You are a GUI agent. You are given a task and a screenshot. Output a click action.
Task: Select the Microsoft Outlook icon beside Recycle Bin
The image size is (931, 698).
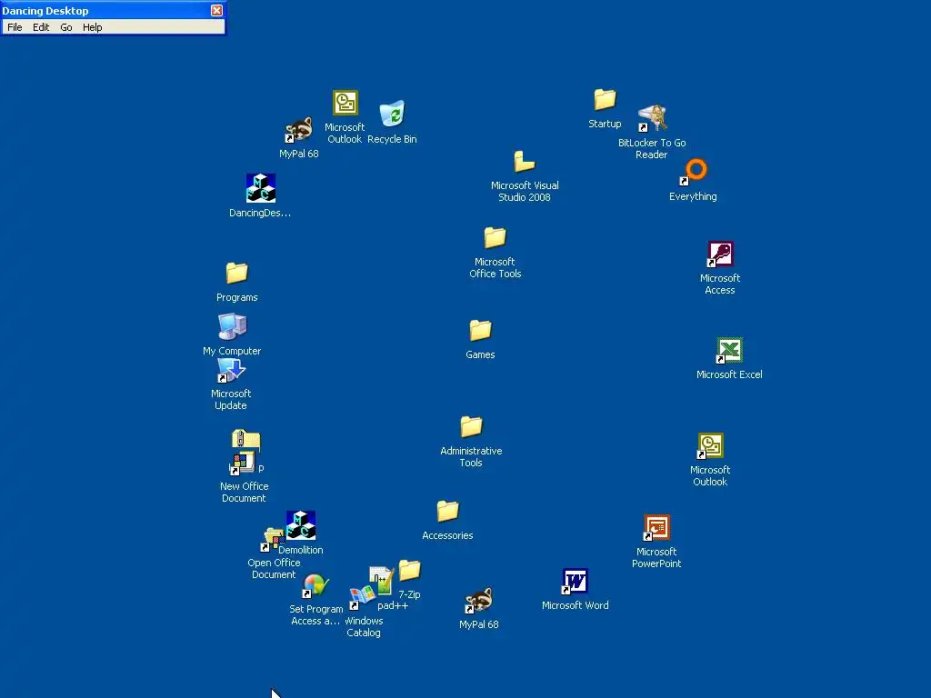pos(345,103)
